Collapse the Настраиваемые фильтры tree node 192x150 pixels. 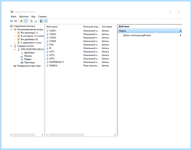[x=11, y=29]
